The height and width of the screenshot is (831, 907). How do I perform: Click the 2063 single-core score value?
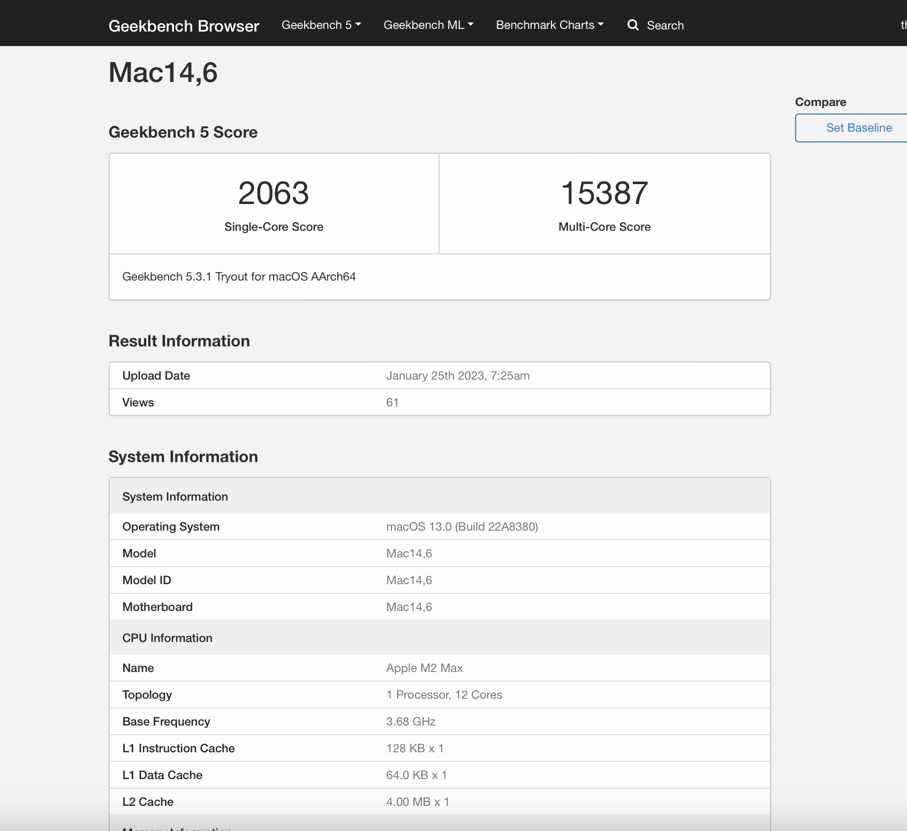(x=274, y=193)
